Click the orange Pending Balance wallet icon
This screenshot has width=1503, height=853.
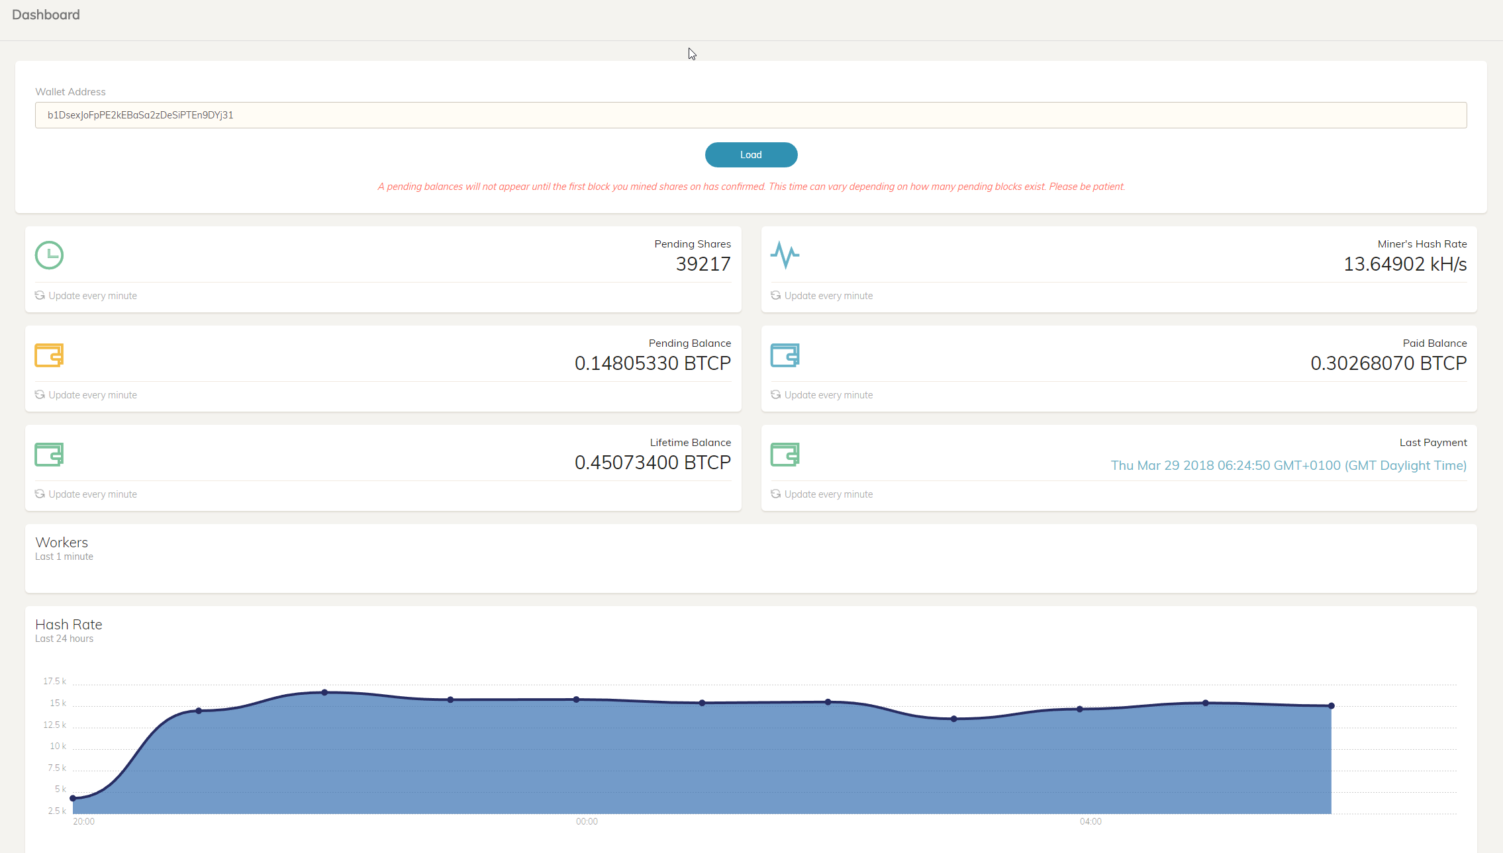(x=49, y=355)
